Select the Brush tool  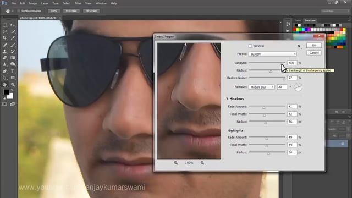tap(13, 45)
